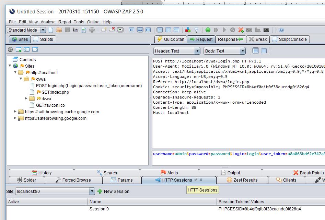Open the Zest Results tab
The height and width of the screenshot is (220, 325).
(x=242, y=180)
